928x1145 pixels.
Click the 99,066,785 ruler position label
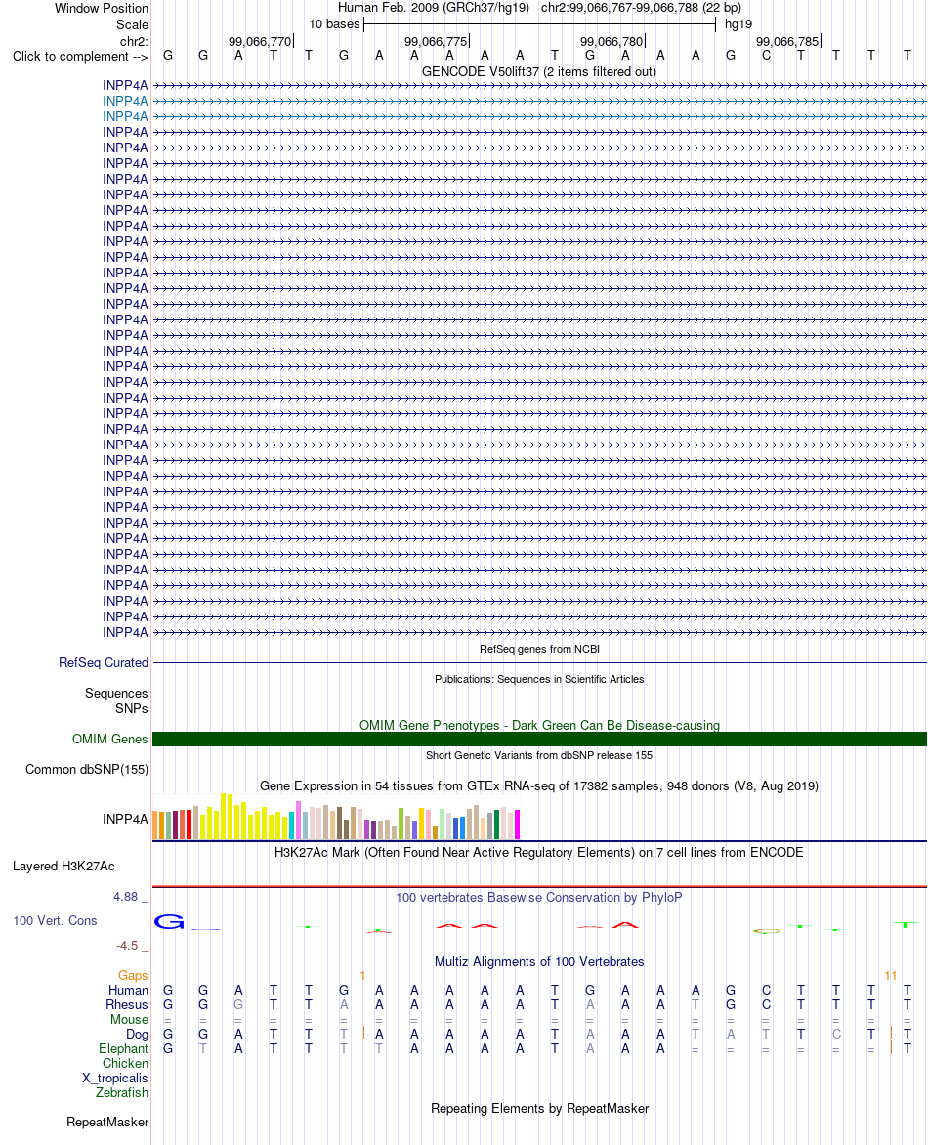coord(787,42)
